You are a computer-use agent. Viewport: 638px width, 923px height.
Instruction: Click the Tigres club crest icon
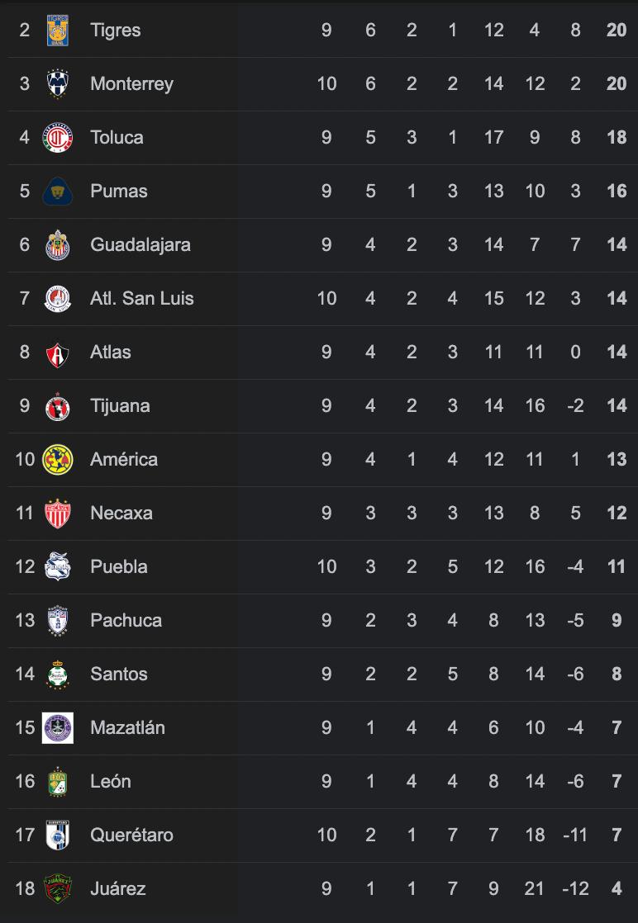[58, 31]
